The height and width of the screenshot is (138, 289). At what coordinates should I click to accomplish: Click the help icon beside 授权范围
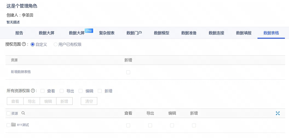[24, 44]
